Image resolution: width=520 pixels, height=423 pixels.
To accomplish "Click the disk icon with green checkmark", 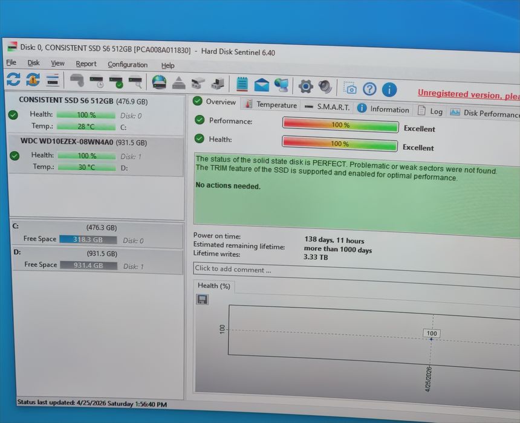I will [117, 82].
